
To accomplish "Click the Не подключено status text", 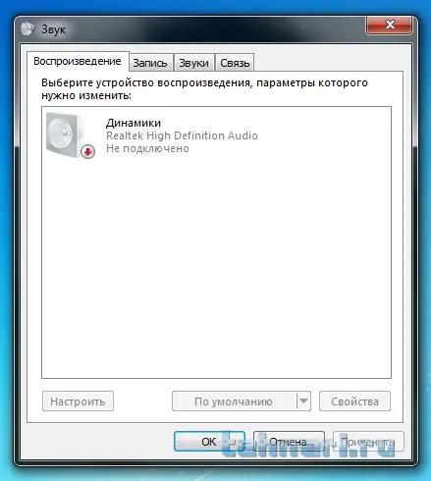I will [147, 148].
